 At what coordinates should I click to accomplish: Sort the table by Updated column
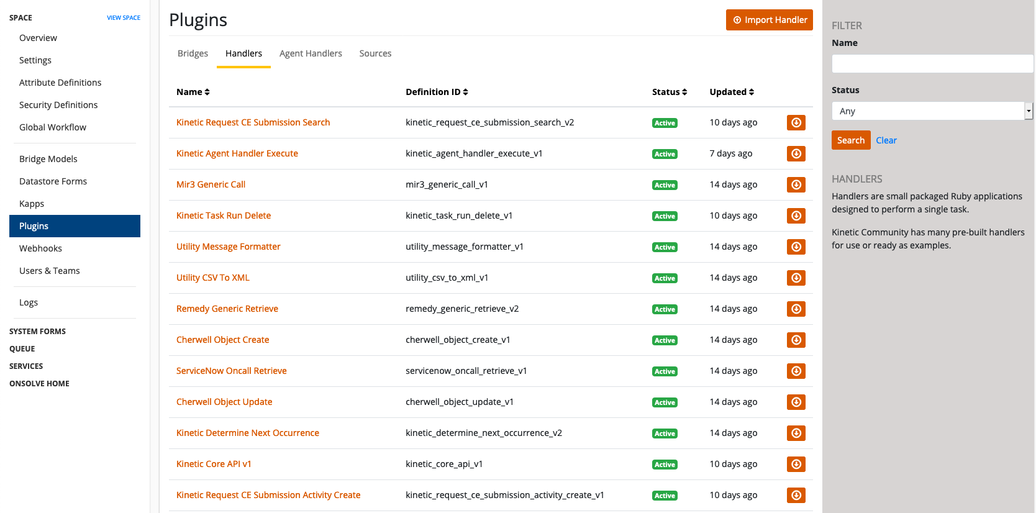[732, 92]
